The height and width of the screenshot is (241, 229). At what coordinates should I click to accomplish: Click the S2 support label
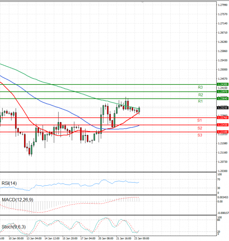click(200, 128)
